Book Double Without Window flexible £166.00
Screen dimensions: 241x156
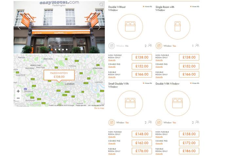tap(142, 74)
